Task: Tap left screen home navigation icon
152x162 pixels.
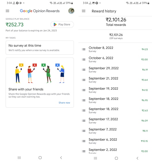Action: [40, 158]
